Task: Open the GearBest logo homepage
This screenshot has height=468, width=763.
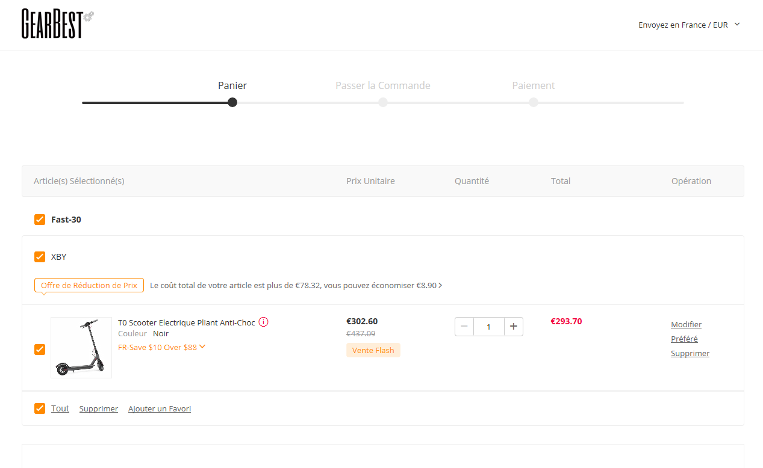Action: point(58,24)
